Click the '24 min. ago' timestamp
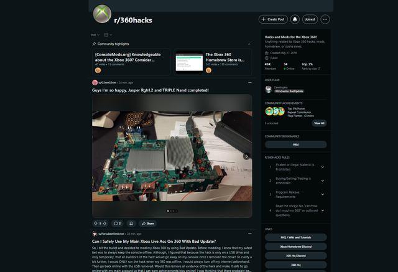The image size is (398, 272). 126,83
